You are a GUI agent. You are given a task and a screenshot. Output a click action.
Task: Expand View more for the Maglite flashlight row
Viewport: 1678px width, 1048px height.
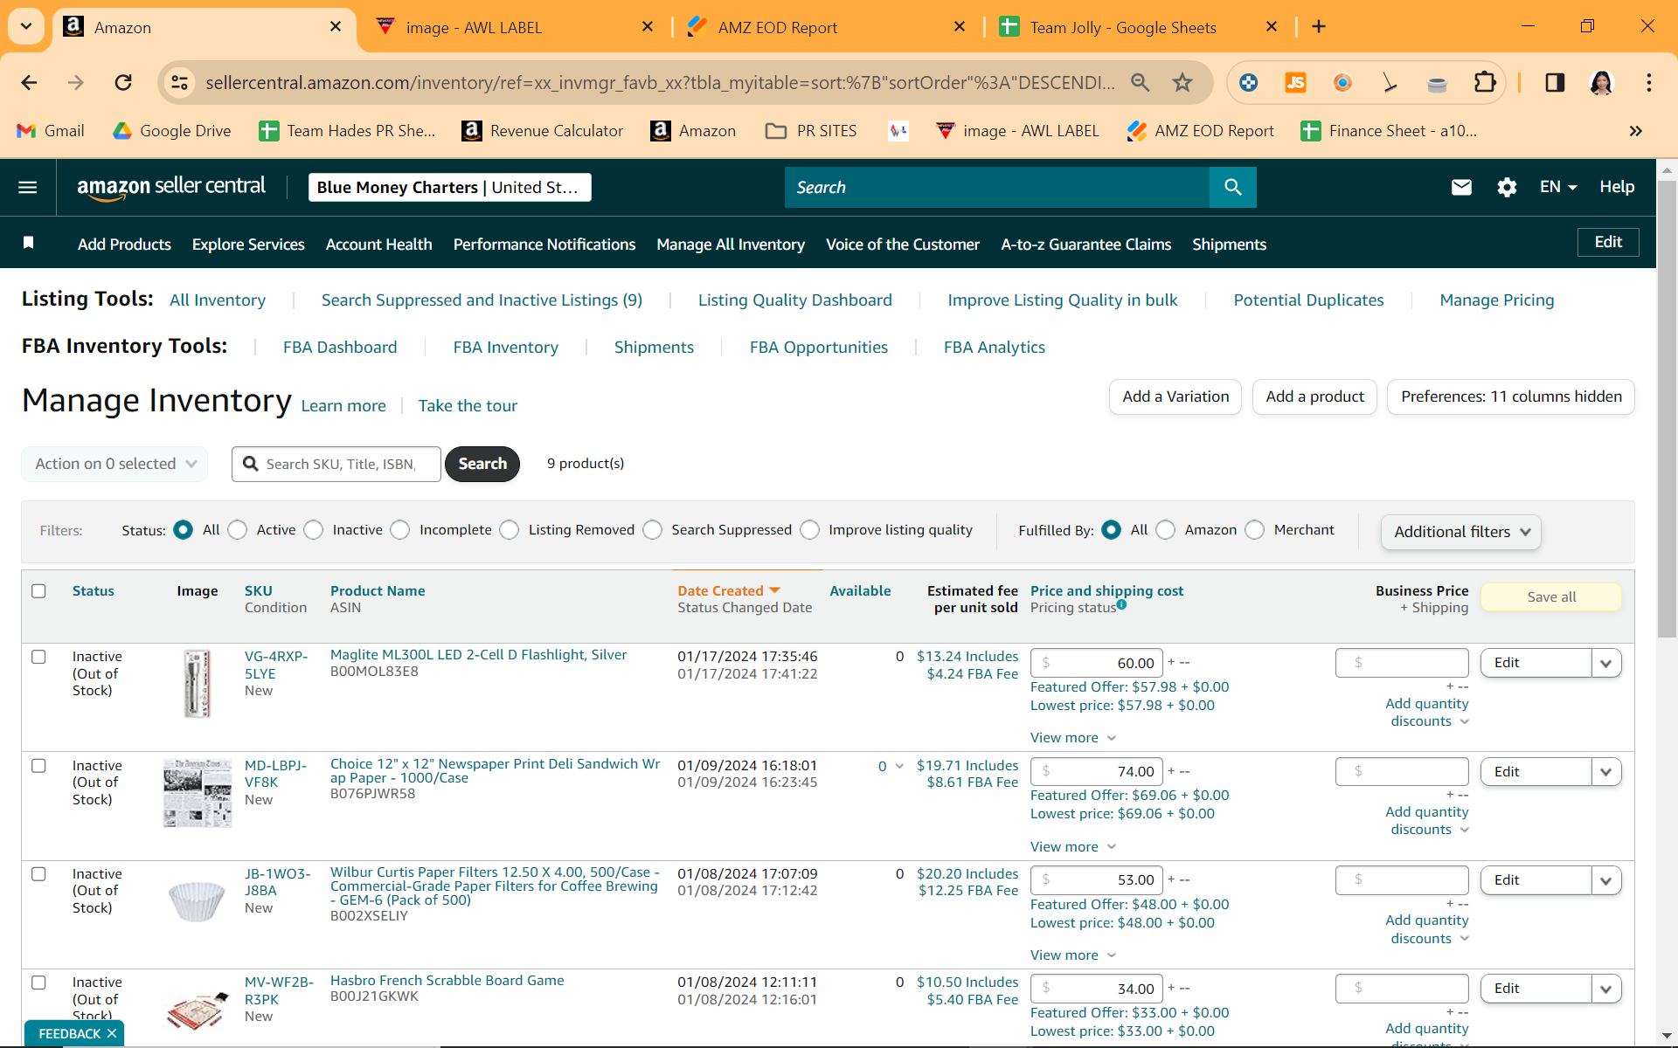(x=1073, y=738)
